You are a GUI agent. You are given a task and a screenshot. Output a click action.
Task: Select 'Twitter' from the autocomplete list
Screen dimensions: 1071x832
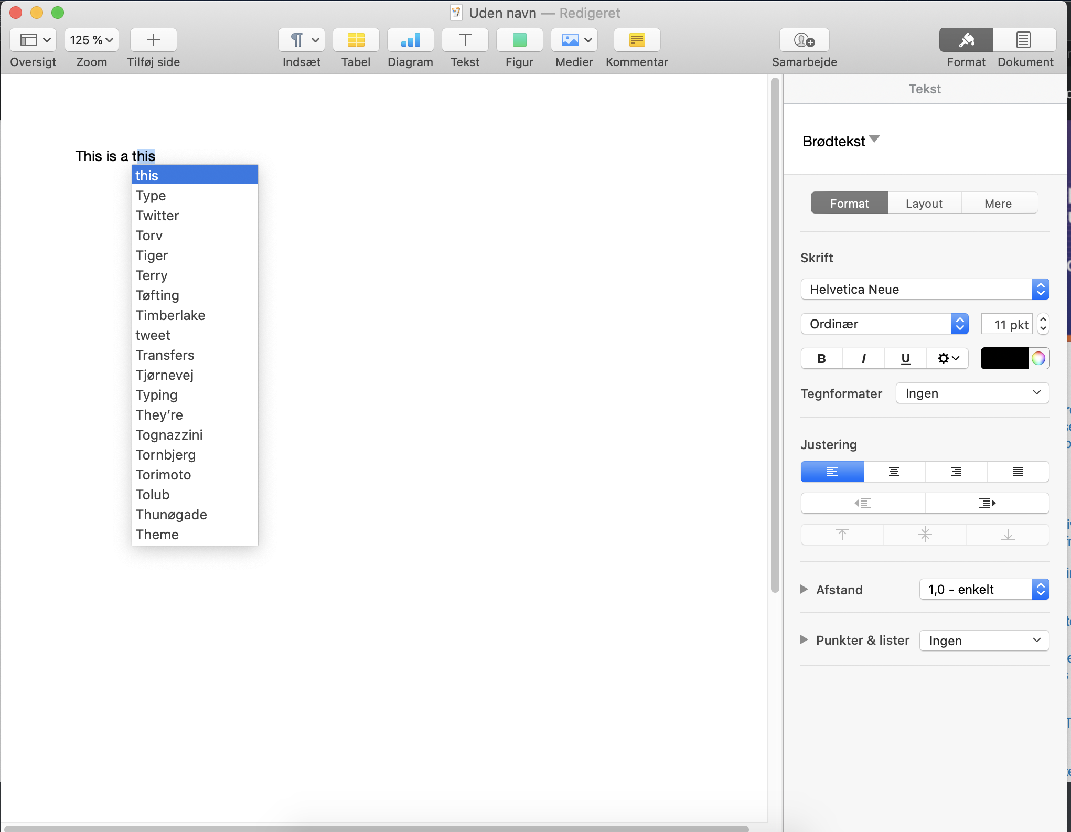click(157, 215)
